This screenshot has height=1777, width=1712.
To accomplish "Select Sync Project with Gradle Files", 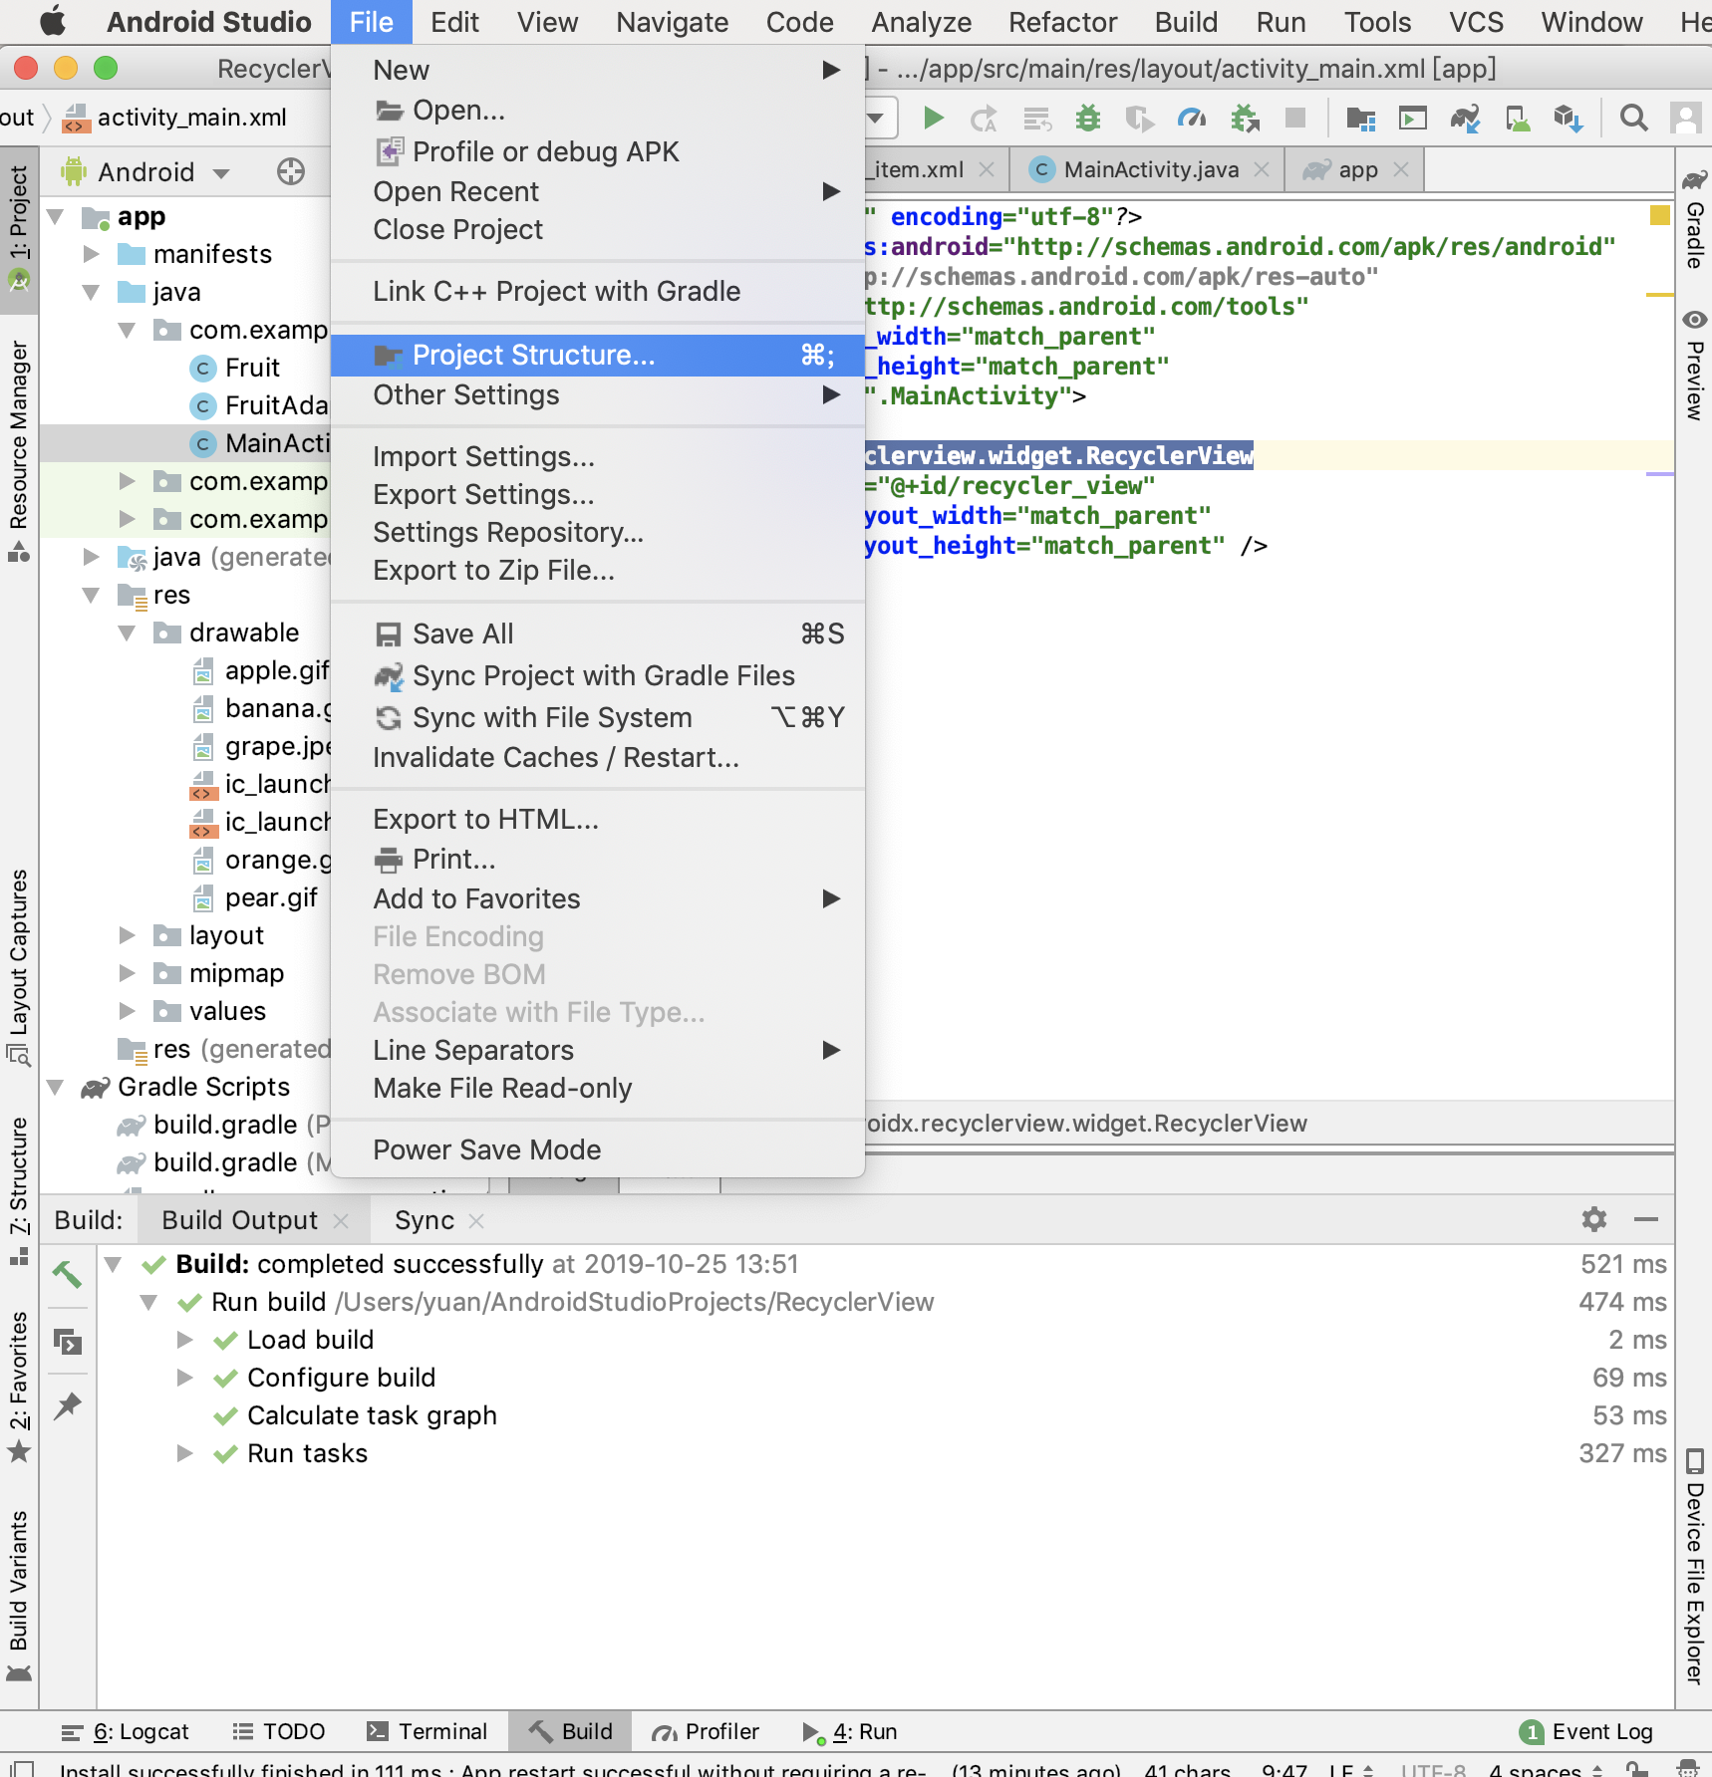I will click(598, 676).
